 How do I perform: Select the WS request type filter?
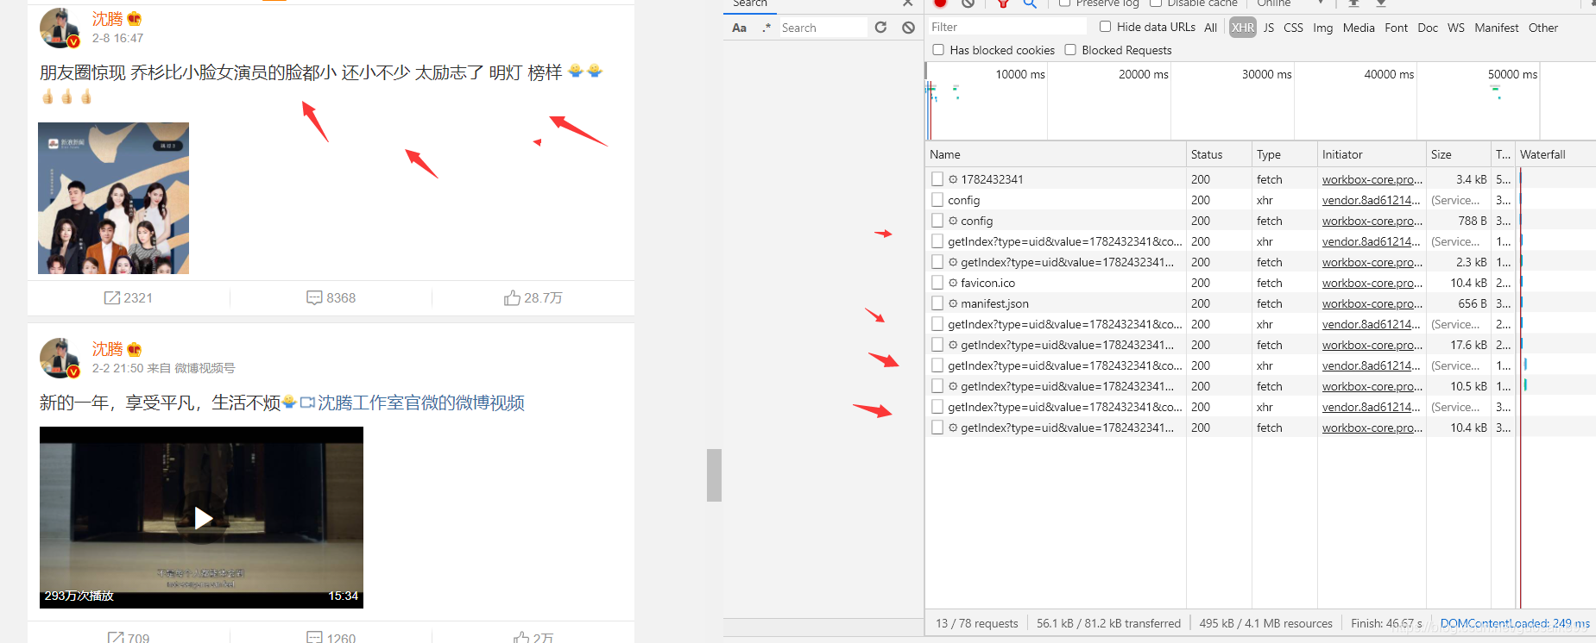click(x=1456, y=28)
